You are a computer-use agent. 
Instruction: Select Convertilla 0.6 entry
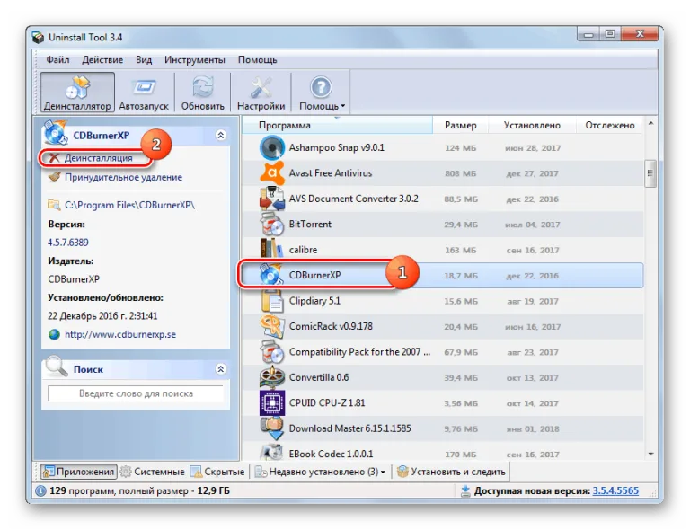click(442, 377)
